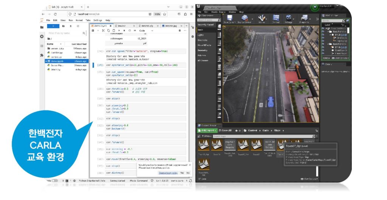
Task: Run the selected cell with play icon
Action: pyautogui.click(x=119, y=31)
